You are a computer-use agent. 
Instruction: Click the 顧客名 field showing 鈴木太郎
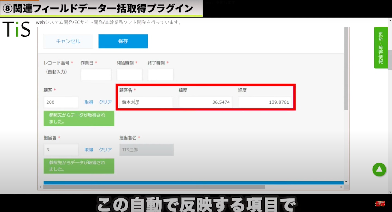pyautogui.click(x=146, y=102)
